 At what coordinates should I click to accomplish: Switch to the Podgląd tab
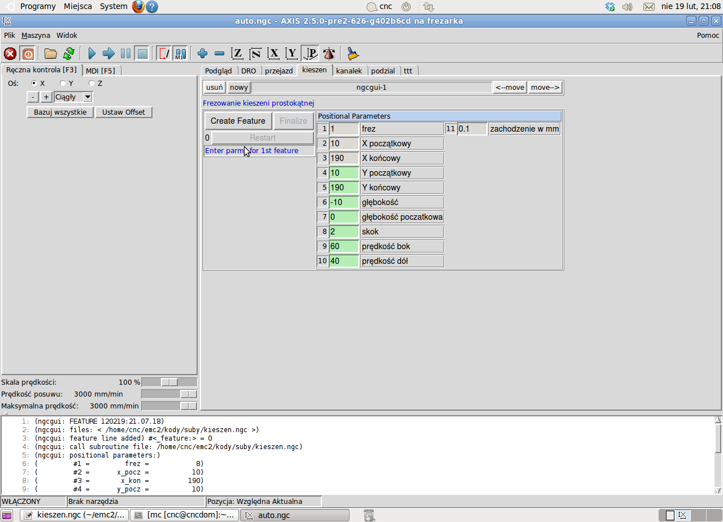click(219, 71)
